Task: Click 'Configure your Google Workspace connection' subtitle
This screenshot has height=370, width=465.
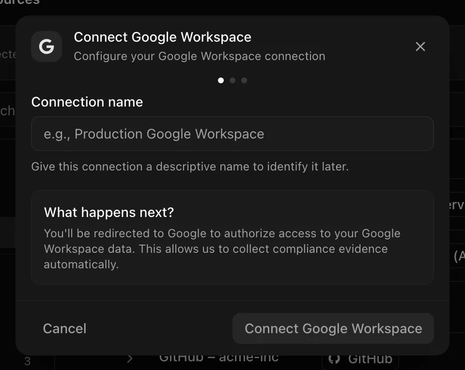Action: (200, 56)
